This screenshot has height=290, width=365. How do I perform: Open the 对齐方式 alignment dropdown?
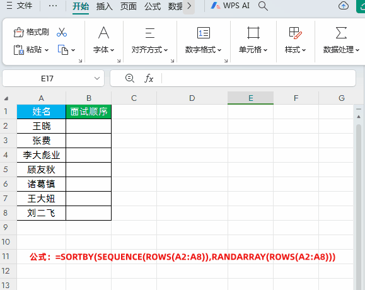click(149, 50)
